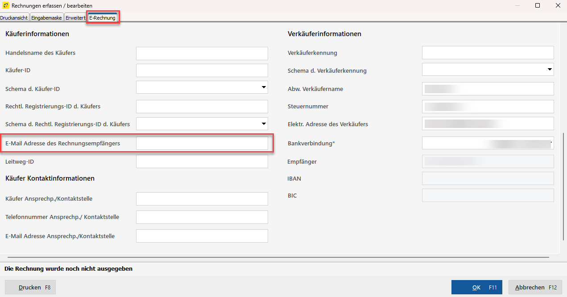The image size is (567, 297).
Task: Click the Steuernummer label
Action: point(308,107)
